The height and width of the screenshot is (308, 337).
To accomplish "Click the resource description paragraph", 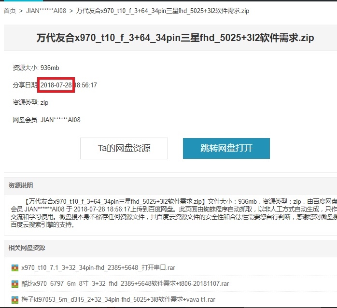I will click(x=174, y=213).
